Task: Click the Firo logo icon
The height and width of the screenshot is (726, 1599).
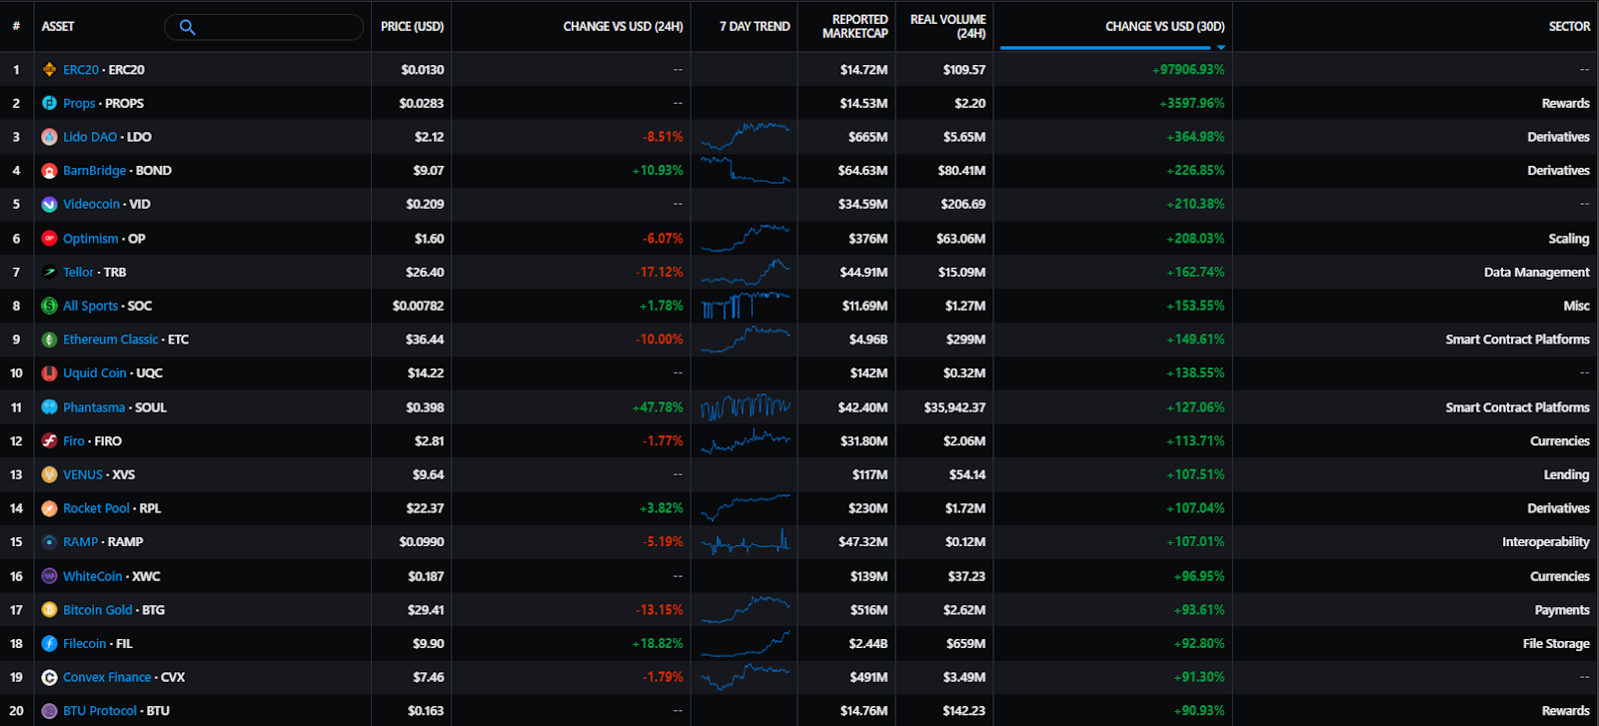Action: (49, 440)
